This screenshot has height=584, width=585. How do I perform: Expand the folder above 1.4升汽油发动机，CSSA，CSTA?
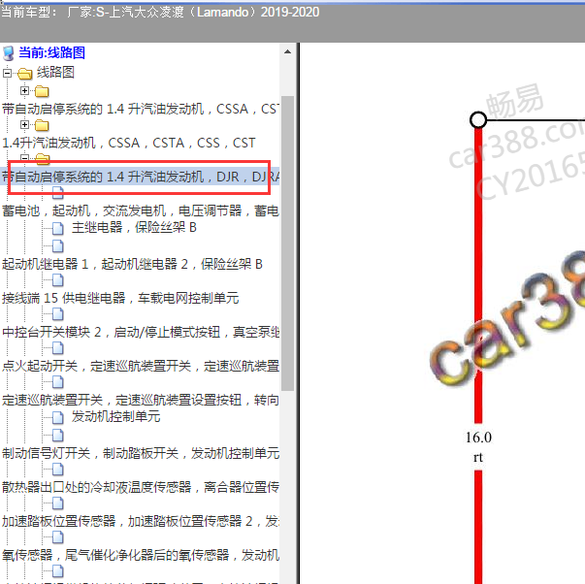(x=24, y=124)
